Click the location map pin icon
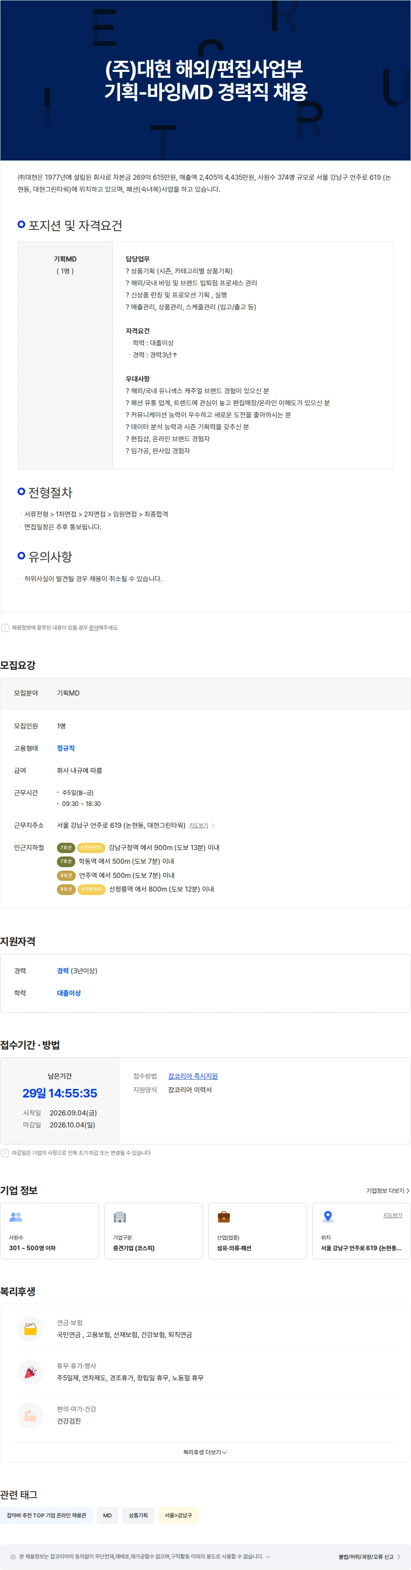Viewport: 411px width, 1570px height. (x=328, y=1216)
